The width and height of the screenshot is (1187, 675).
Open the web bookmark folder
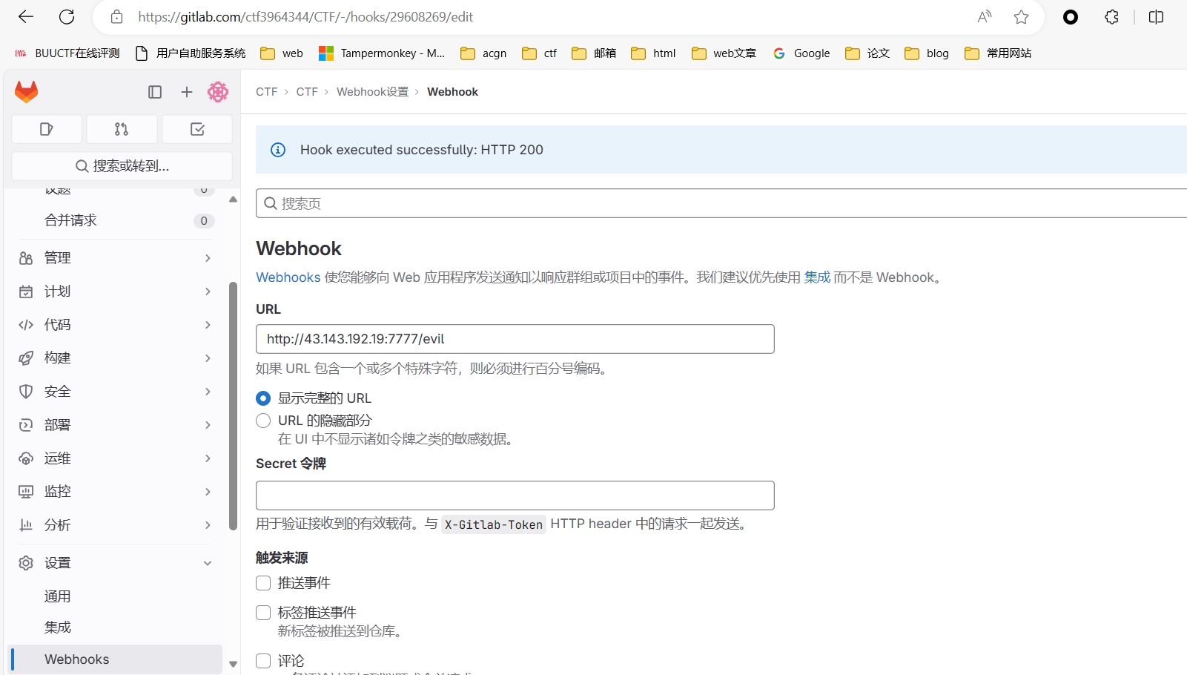[x=282, y=53]
